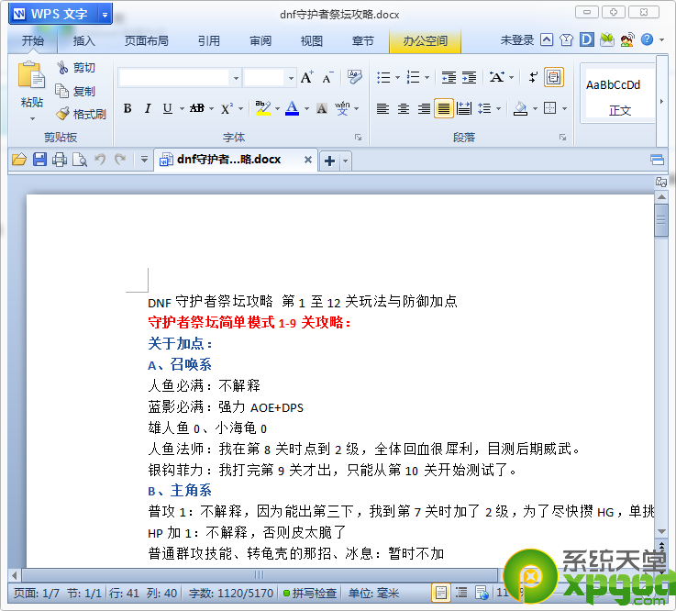This screenshot has width=676, height=611.
Task: Center align the text
Action: 404,108
